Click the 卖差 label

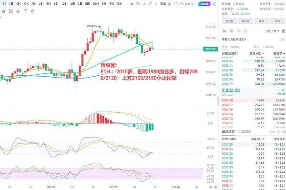[x=256, y=47]
